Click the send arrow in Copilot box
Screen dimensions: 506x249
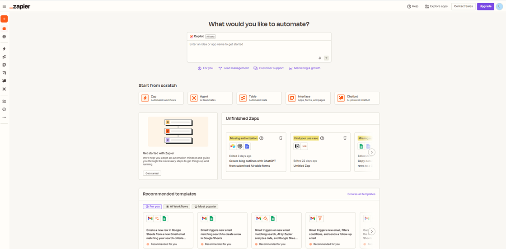(326, 58)
